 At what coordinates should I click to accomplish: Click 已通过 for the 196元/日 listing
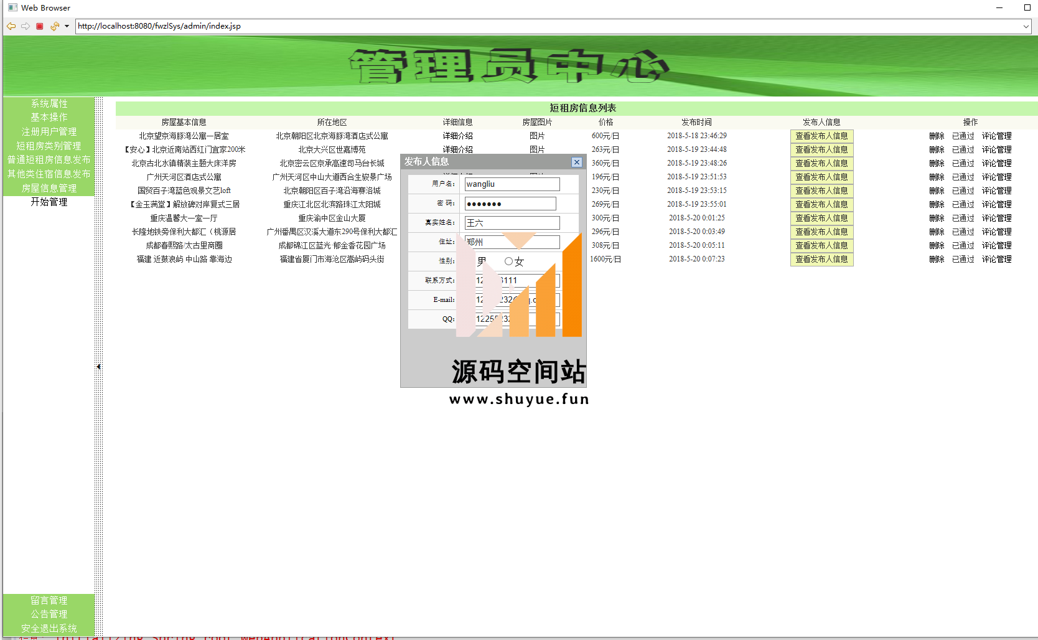tap(963, 177)
